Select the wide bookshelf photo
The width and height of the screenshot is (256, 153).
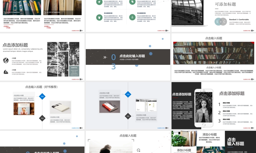click(x=214, y=53)
